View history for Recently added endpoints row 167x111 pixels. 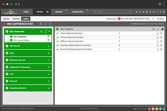click(x=161, y=45)
